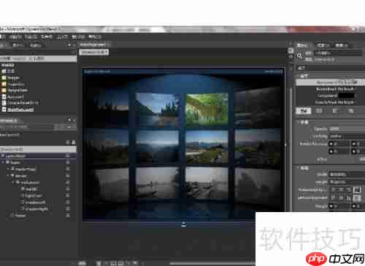Toggle visibility of LayoutRoot element

(68, 156)
